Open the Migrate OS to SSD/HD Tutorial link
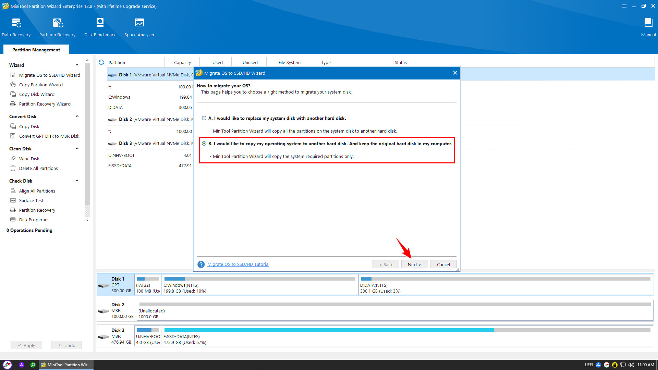Screen dimensions: 658x370 tap(238, 264)
